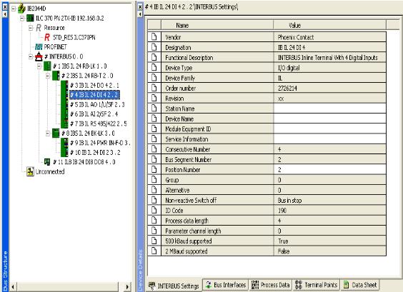This screenshot has height=292, width=403.
Task: Select the #6 IB IL AI 2/SF item
Action: 94,114
